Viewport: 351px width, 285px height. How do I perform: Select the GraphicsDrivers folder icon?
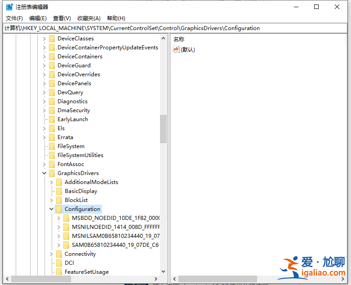coord(52,173)
